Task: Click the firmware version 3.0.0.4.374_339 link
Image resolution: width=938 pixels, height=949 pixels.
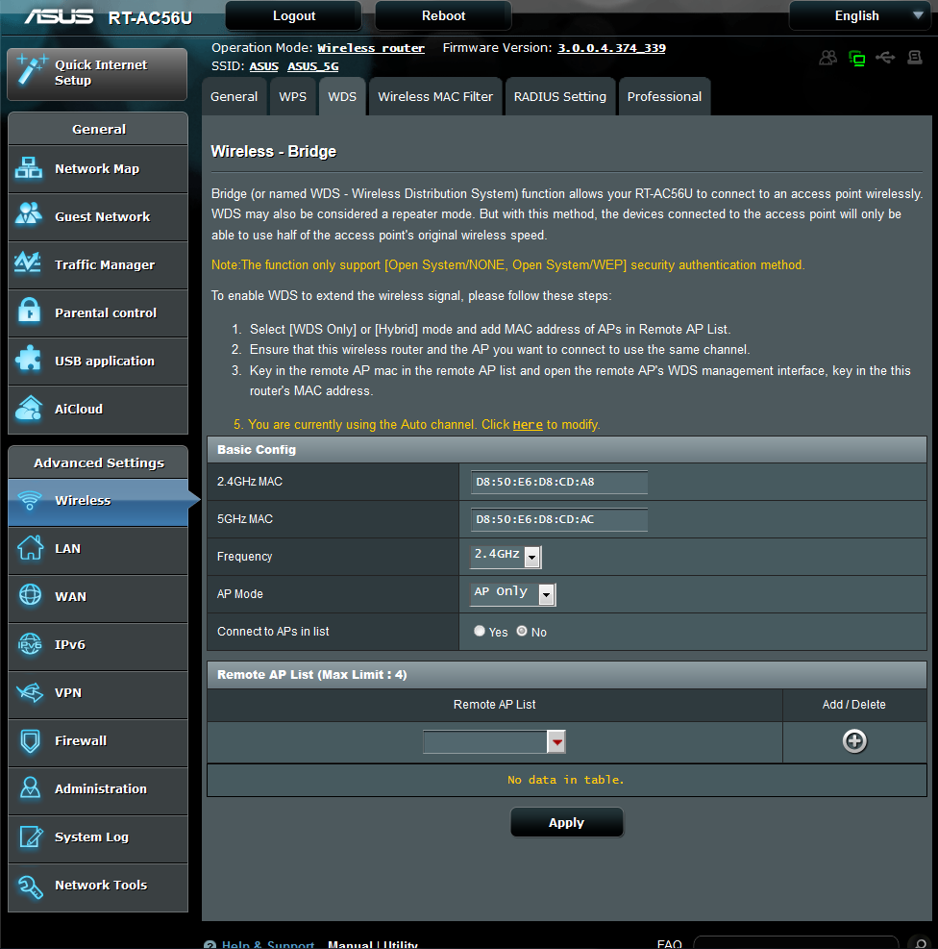Action: click(x=611, y=48)
